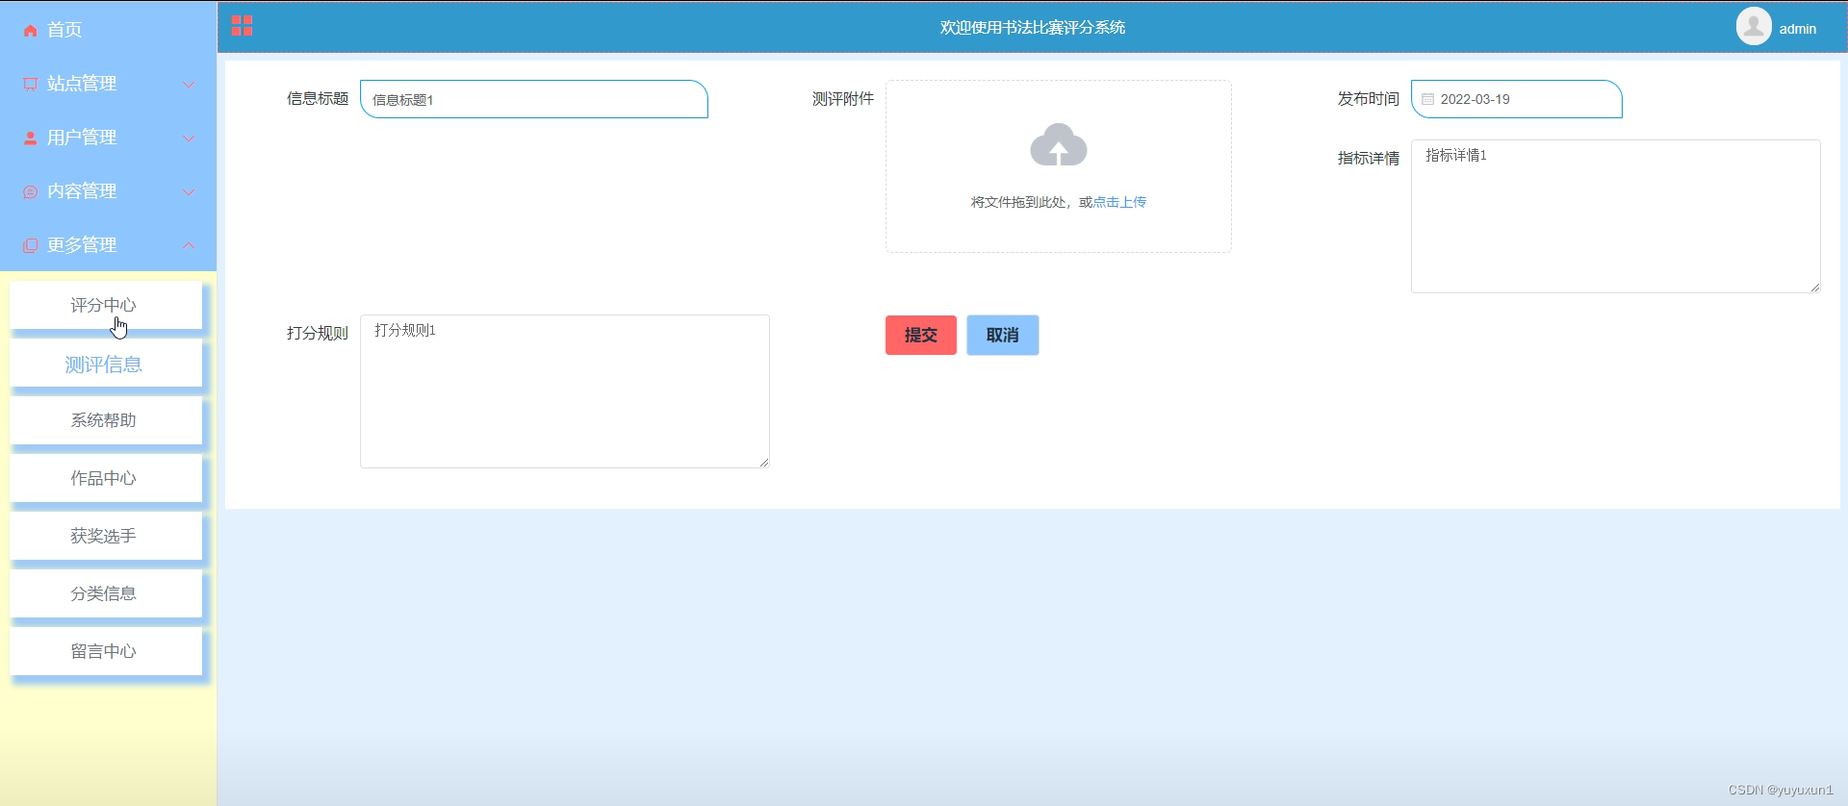This screenshot has height=806, width=1848.
Task: Click the admin username text
Action: (1797, 29)
